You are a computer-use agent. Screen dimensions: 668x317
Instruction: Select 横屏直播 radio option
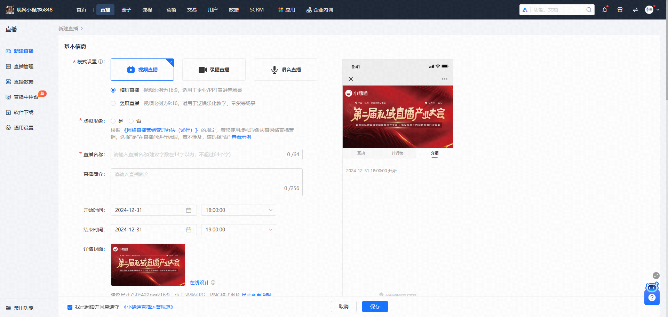[113, 90]
